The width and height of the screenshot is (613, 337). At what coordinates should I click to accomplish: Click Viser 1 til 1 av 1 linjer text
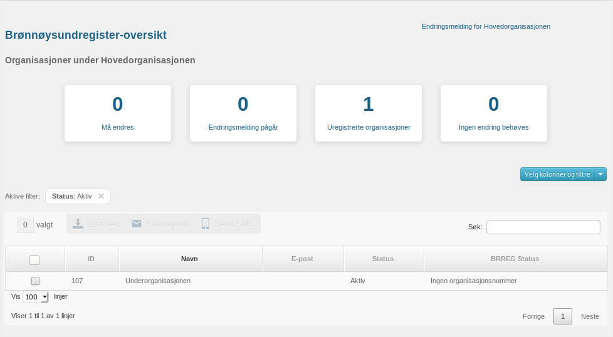pyautogui.click(x=43, y=316)
